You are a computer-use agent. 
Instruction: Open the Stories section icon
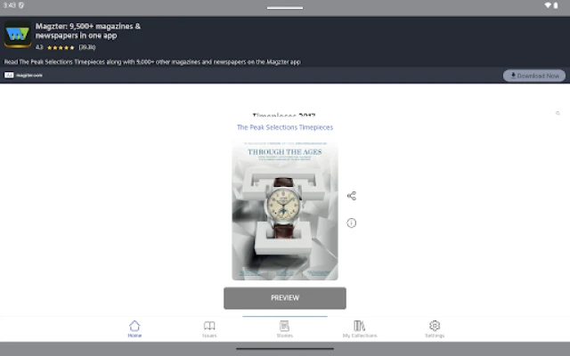pyautogui.click(x=284, y=328)
